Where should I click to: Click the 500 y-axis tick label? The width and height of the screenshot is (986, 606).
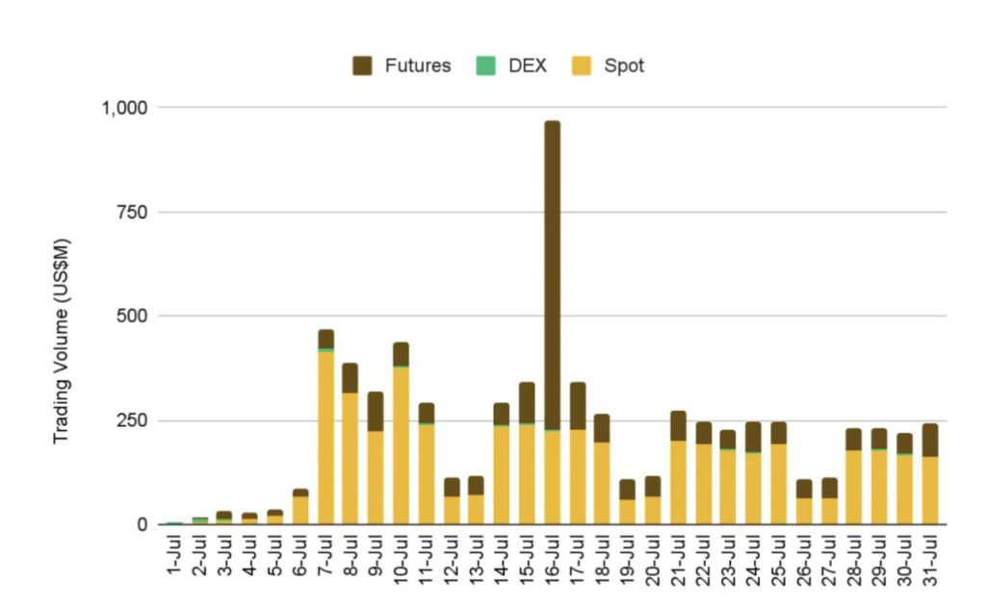[x=133, y=316]
